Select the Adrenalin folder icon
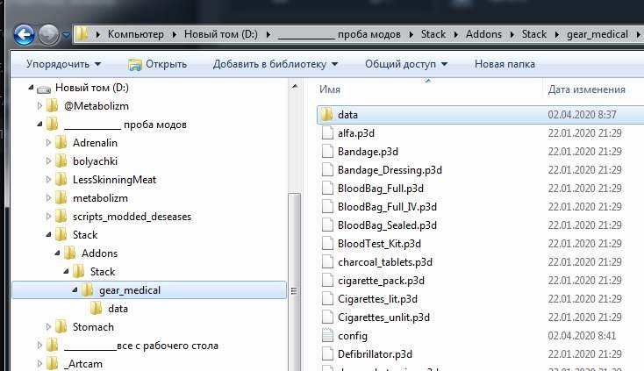This screenshot has height=371, width=644. point(61,142)
